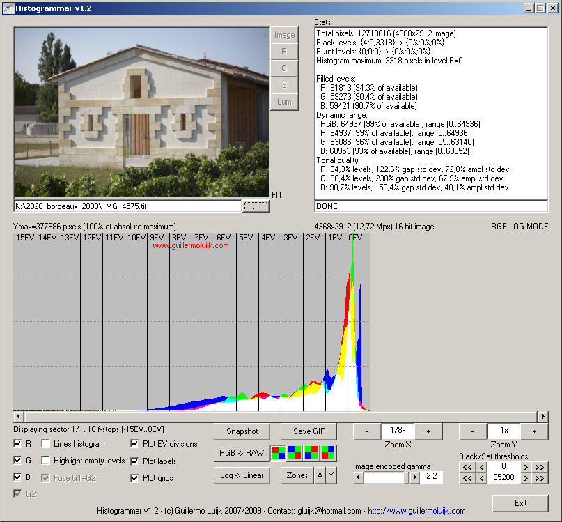The height and width of the screenshot is (522, 562).
Task: Decrease Zoom X with minus button
Action: tap(367, 431)
